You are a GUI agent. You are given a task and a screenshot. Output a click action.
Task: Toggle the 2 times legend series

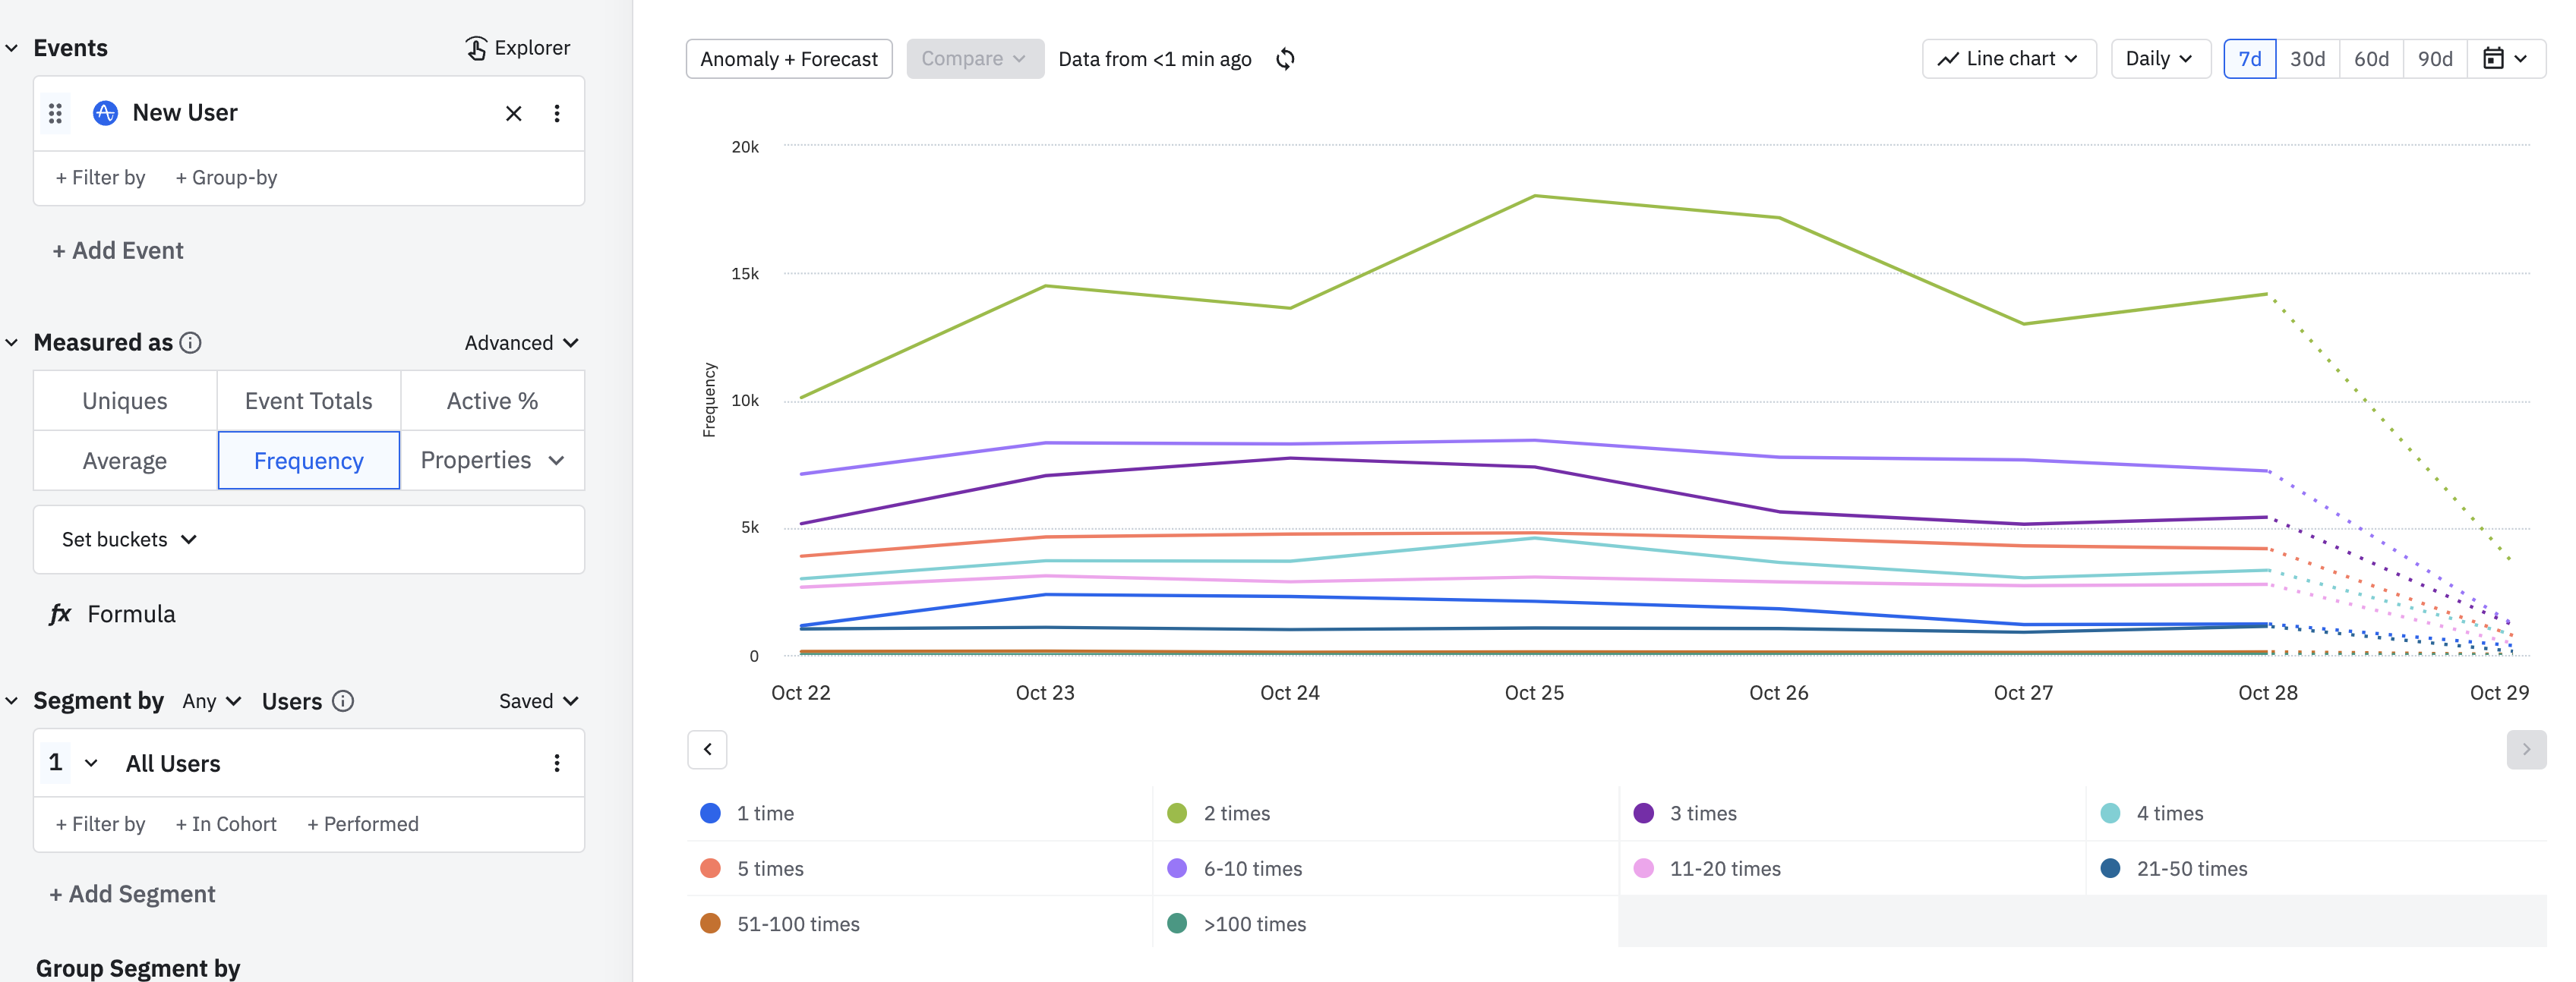click(1236, 814)
